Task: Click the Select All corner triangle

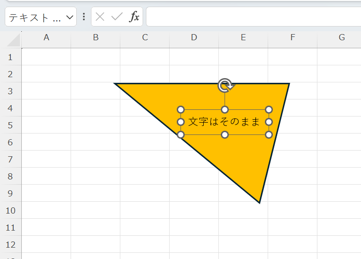Action: coord(14,40)
